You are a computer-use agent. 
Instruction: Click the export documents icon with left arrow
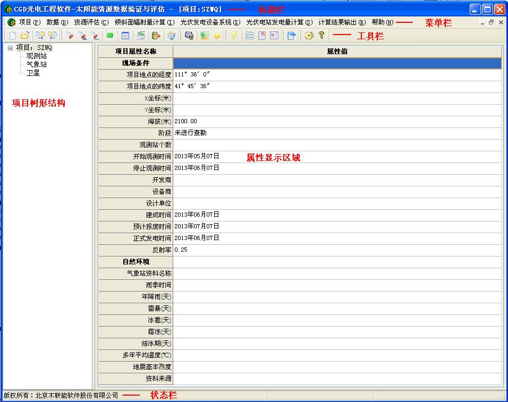[52, 36]
